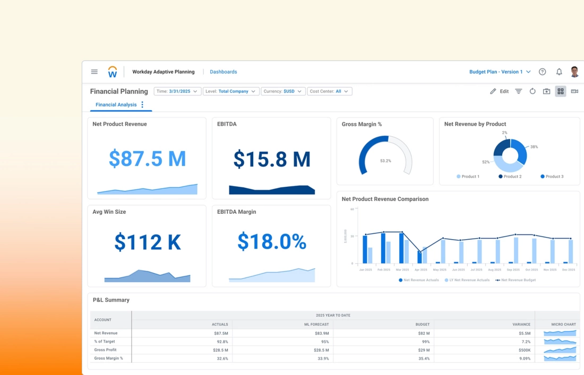Open the Time 3/31/2025 dropdown

(x=176, y=91)
